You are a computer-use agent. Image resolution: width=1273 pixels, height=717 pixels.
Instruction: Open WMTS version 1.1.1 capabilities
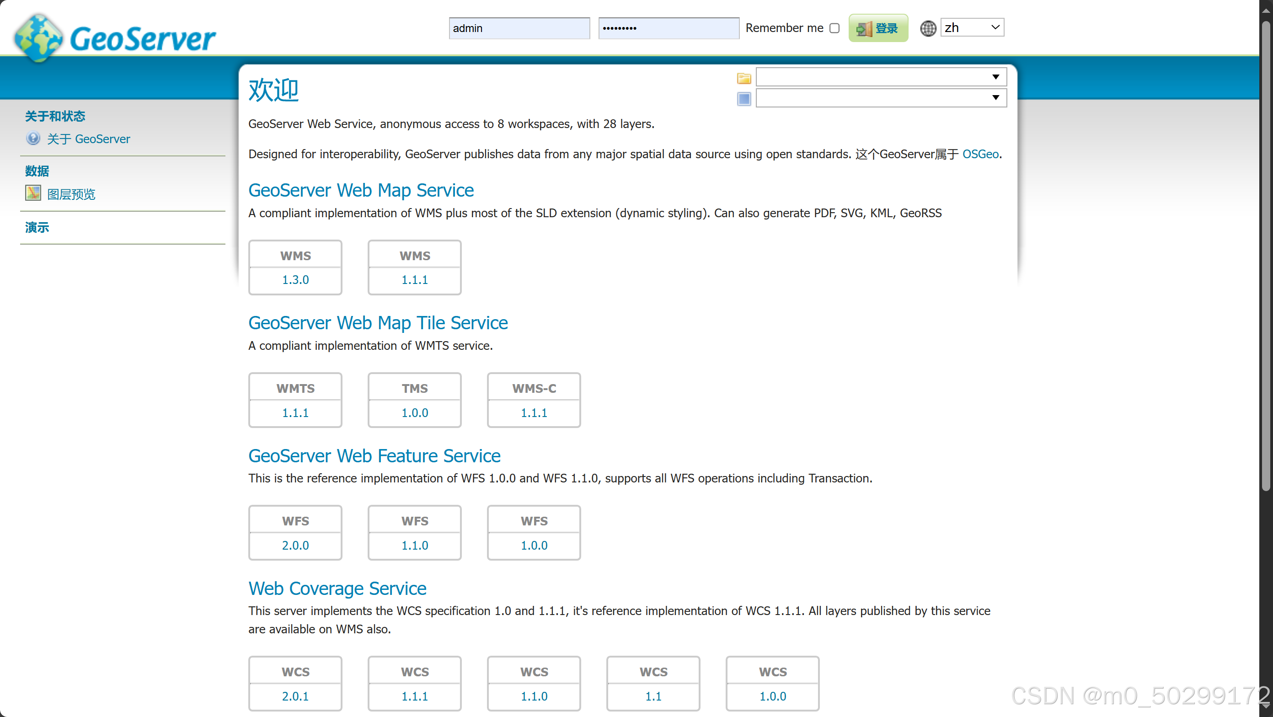coord(295,412)
